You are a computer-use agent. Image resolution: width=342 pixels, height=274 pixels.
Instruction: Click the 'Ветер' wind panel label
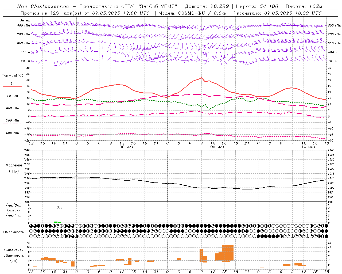(x=25, y=20)
